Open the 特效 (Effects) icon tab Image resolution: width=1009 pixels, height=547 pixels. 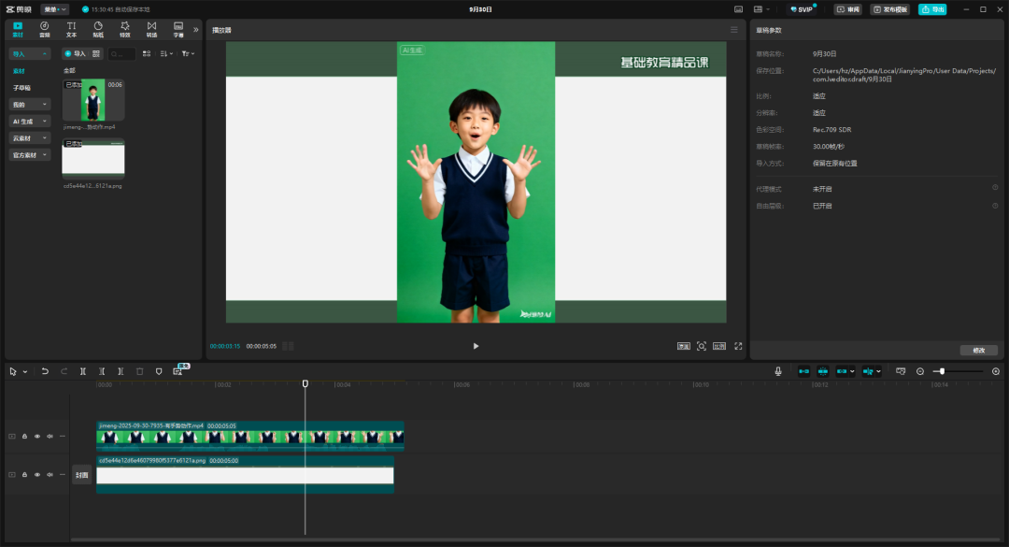124,29
